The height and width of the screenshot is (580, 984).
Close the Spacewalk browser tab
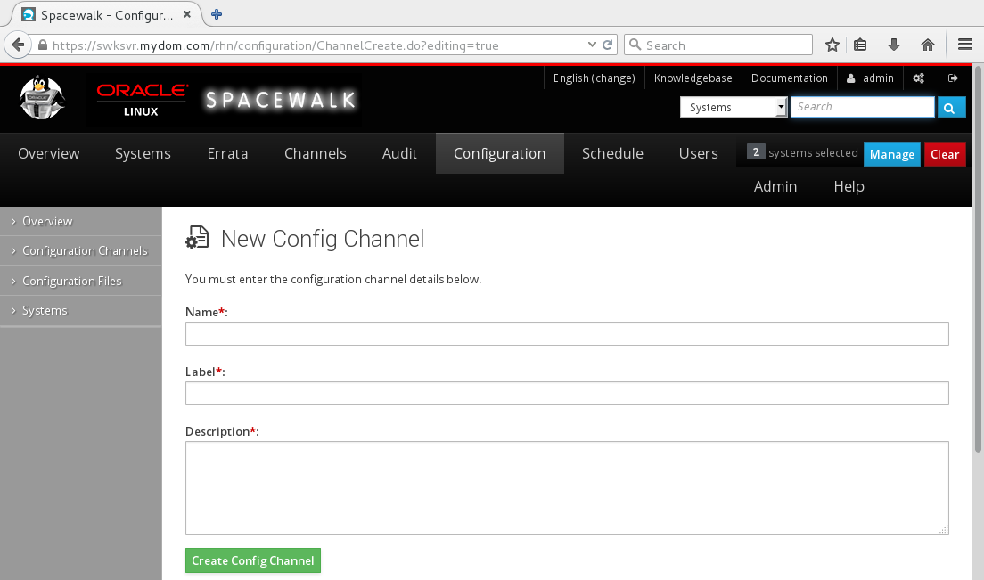[x=187, y=14]
